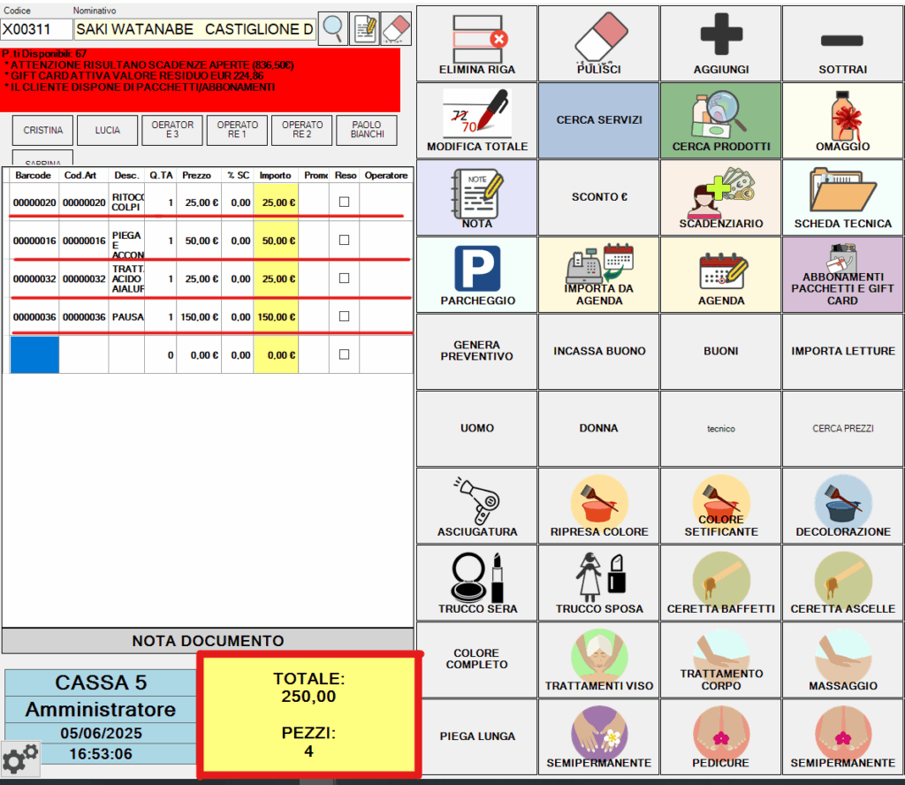
Task: Click the Genera Preventivo button
Action: click(477, 351)
